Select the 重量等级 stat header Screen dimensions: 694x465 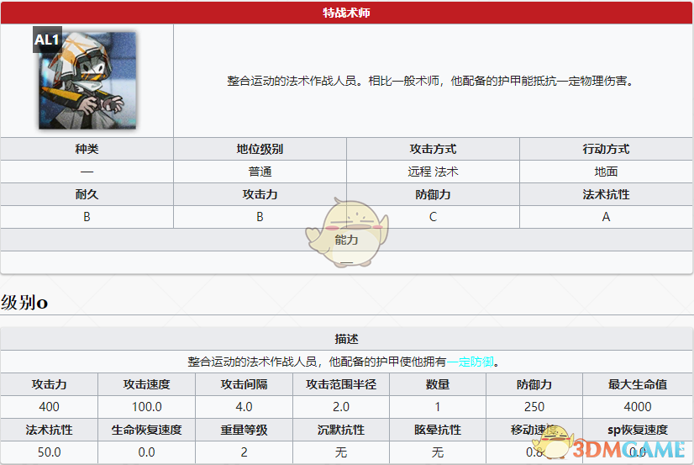244,430
